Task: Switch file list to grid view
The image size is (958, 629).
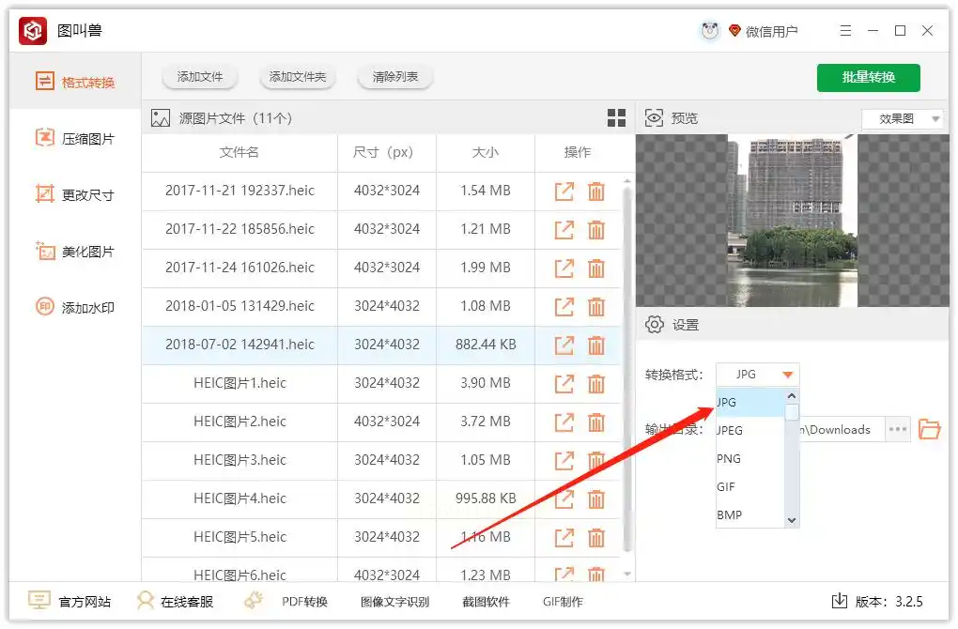Action: pyautogui.click(x=616, y=117)
